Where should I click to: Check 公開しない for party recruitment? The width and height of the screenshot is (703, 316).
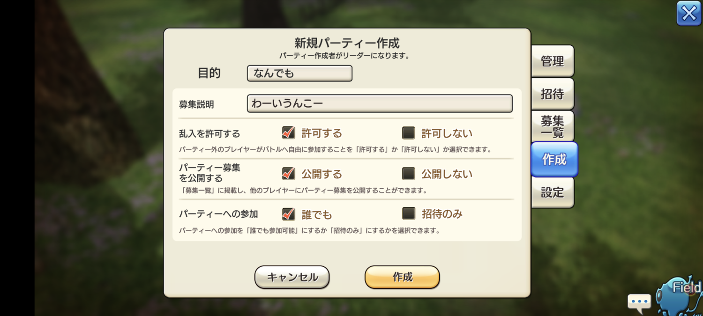point(409,174)
